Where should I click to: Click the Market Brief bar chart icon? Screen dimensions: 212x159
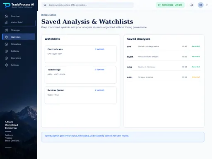[6, 22]
